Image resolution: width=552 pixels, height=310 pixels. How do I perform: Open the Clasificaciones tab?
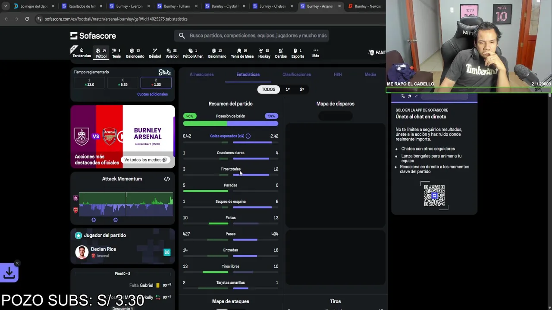pyautogui.click(x=297, y=74)
